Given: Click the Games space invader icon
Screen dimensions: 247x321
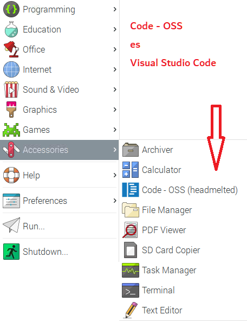Looking at the screenshot, I should (11, 130).
